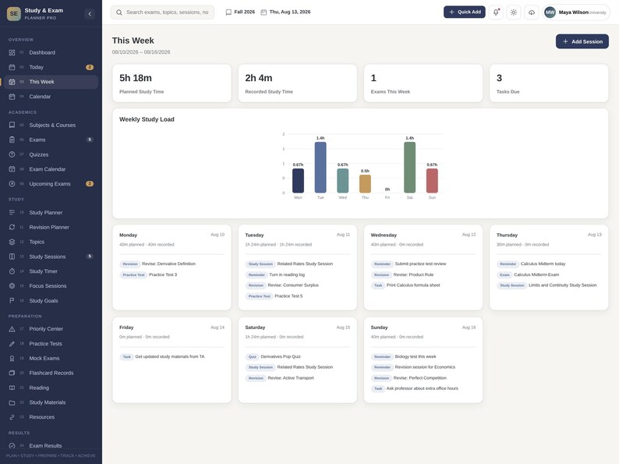Collapse the sidebar with the chevron button
The image size is (619, 464).
[90, 14]
